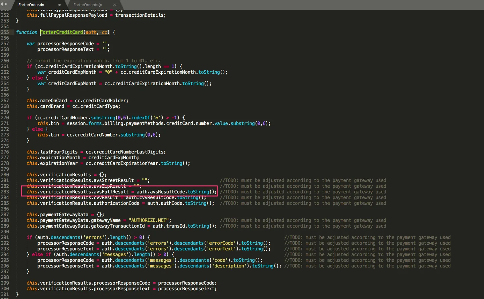Viewport: 484px width, 299px height.
Task: Click the TODO comment on line 288
Action: [x=303, y=220]
